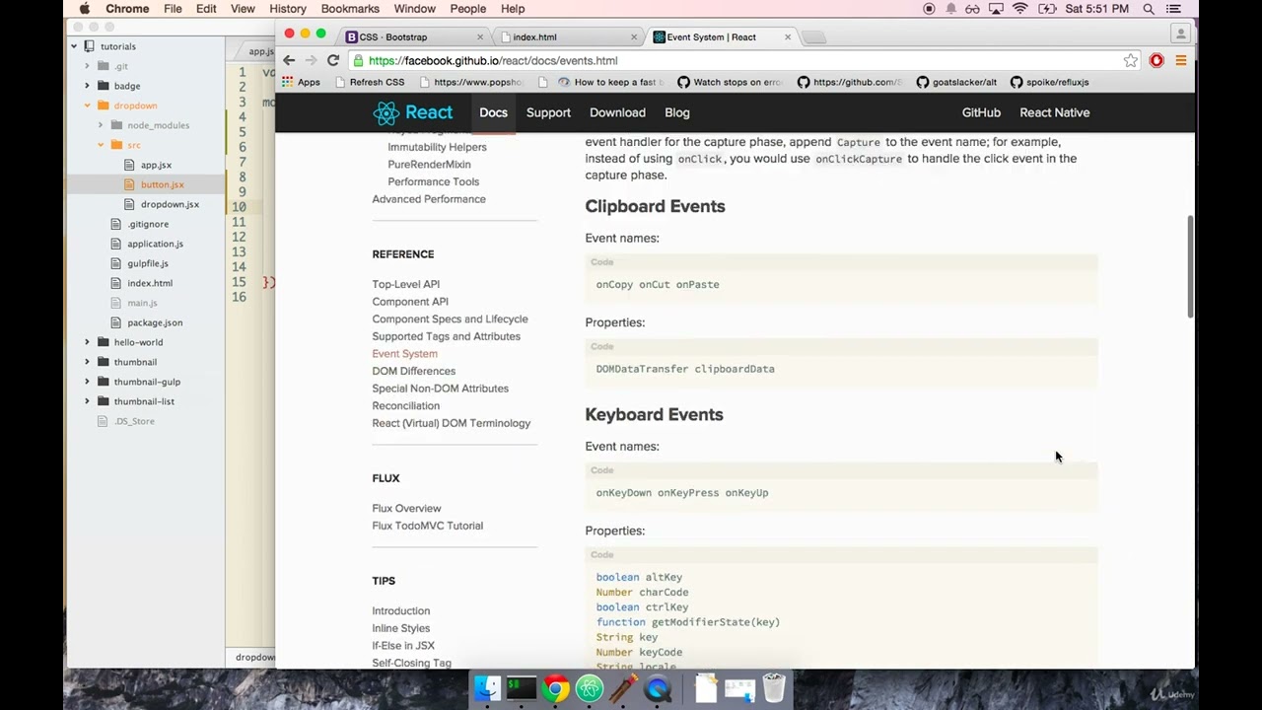The image size is (1262, 710).
Task: Open DOM Differences sidebar link
Action: (414, 371)
